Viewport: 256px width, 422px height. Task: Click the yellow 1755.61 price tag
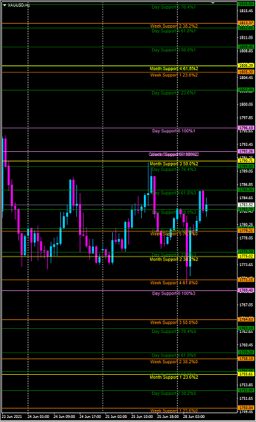click(x=246, y=374)
